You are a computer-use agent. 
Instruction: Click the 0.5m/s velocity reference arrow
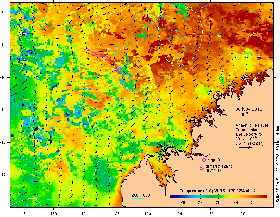click(245, 147)
